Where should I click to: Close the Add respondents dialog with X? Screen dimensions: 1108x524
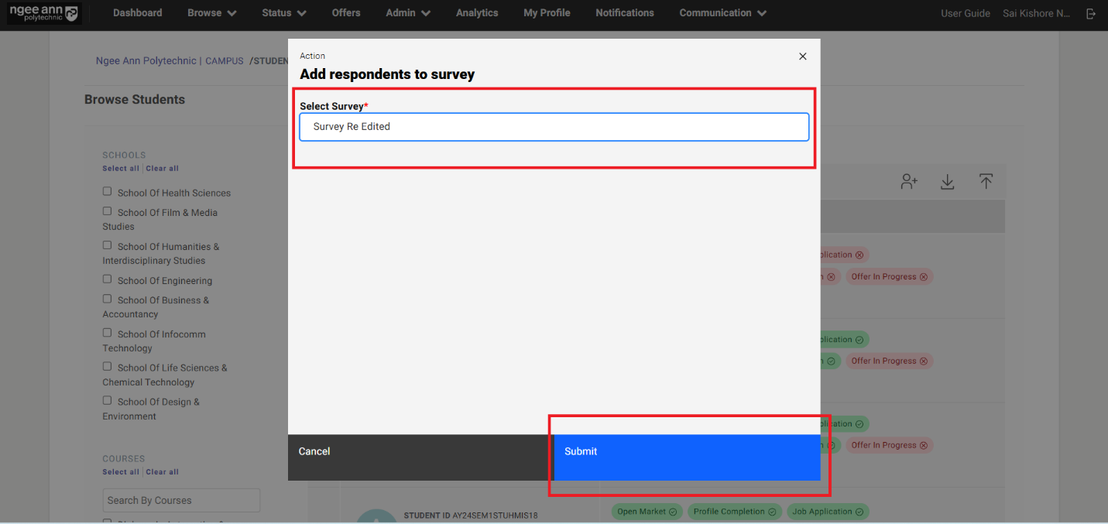pyautogui.click(x=802, y=57)
